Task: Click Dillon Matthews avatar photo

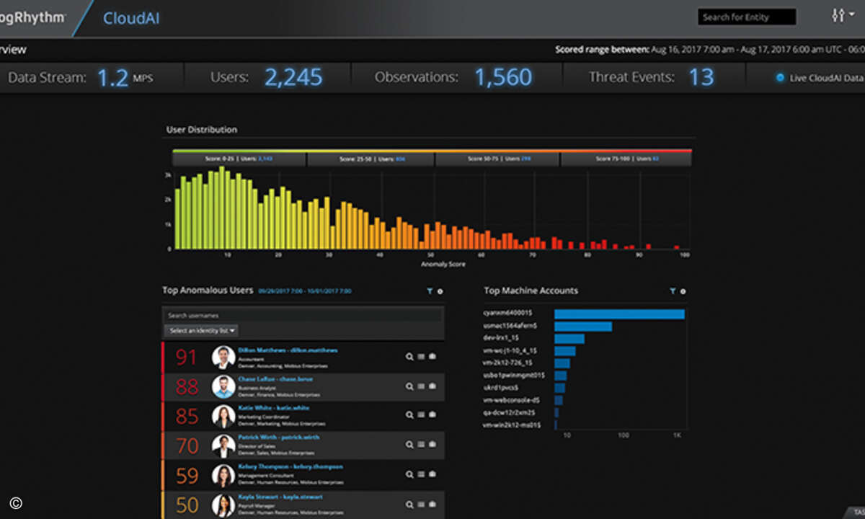Action: (223, 357)
